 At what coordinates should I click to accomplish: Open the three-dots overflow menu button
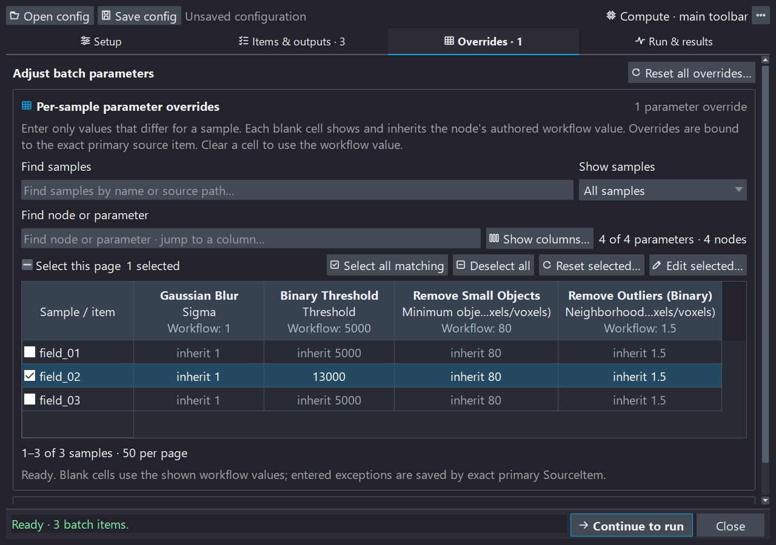click(761, 16)
